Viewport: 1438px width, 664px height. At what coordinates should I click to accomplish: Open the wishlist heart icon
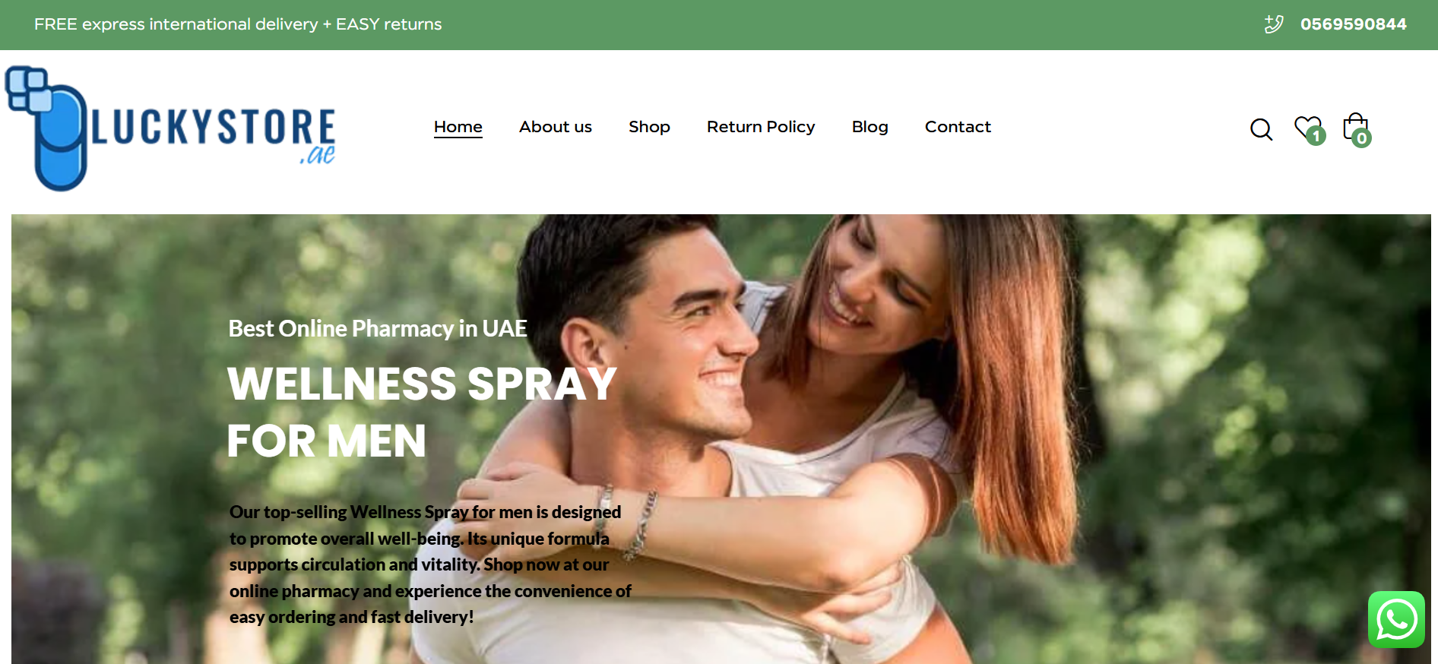click(1307, 127)
